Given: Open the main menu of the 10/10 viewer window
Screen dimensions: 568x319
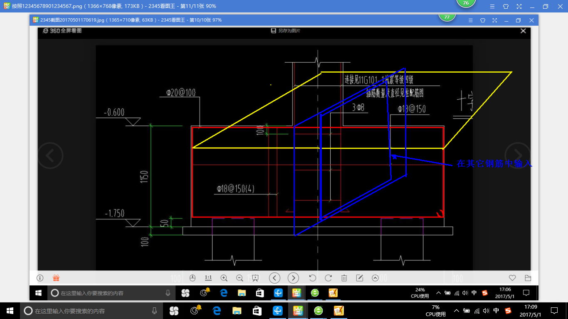Looking at the screenshot, I should point(471,20).
